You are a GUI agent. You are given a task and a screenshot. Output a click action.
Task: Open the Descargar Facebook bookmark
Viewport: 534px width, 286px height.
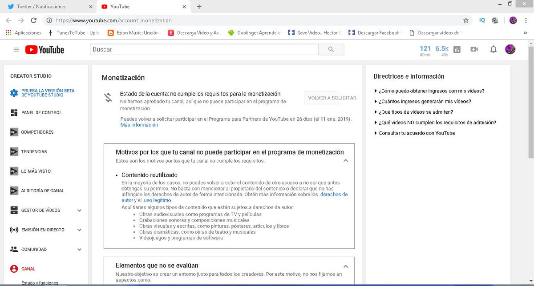[x=374, y=33]
